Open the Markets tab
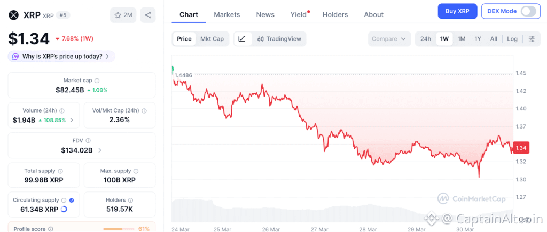The image size is (547, 232). point(227,15)
